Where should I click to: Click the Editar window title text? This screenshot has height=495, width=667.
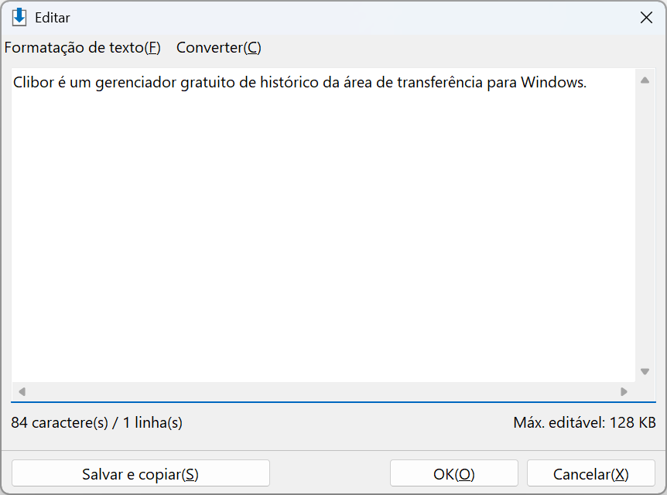click(x=53, y=18)
